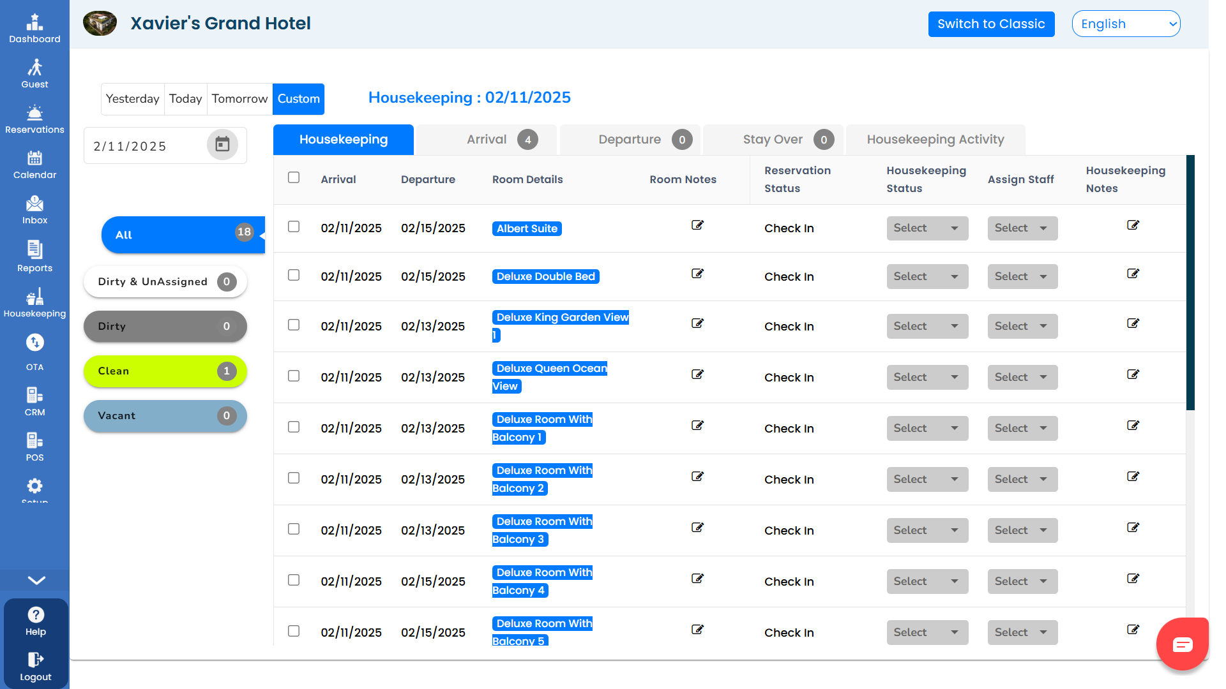Image resolution: width=1226 pixels, height=689 pixels.
Task: Check the Deluxe King Garden View 1 checkbox
Action: point(294,325)
